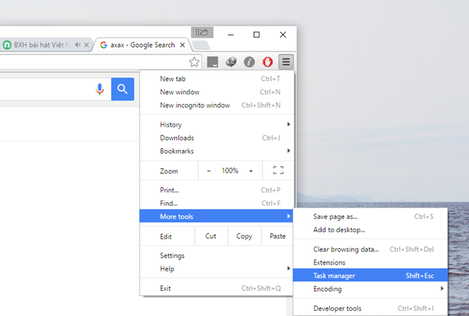The width and height of the screenshot is (469, 316).
Task: Bookmark this page with the star icon
Action: [x=194, y=62]
